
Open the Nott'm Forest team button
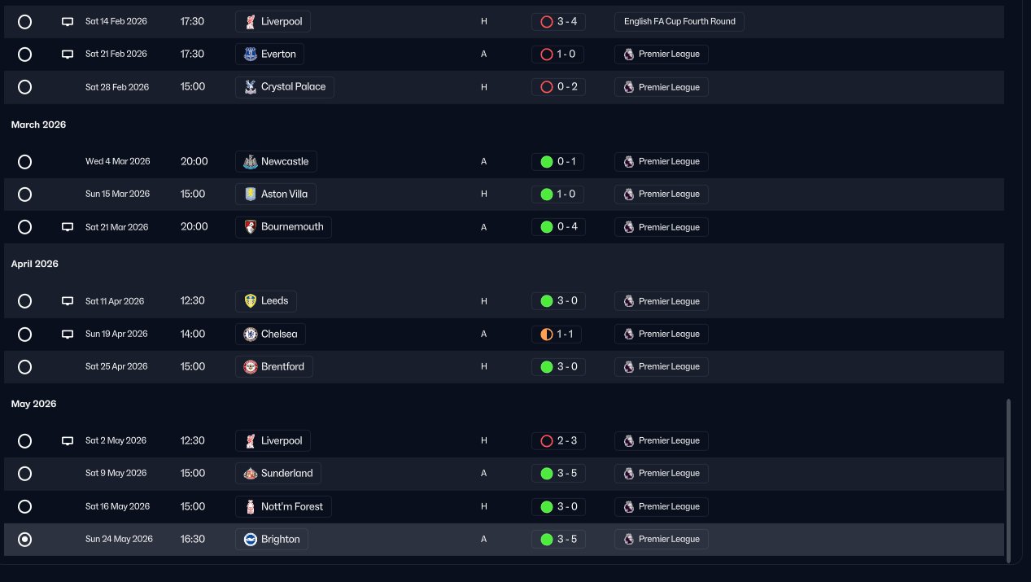283,506
